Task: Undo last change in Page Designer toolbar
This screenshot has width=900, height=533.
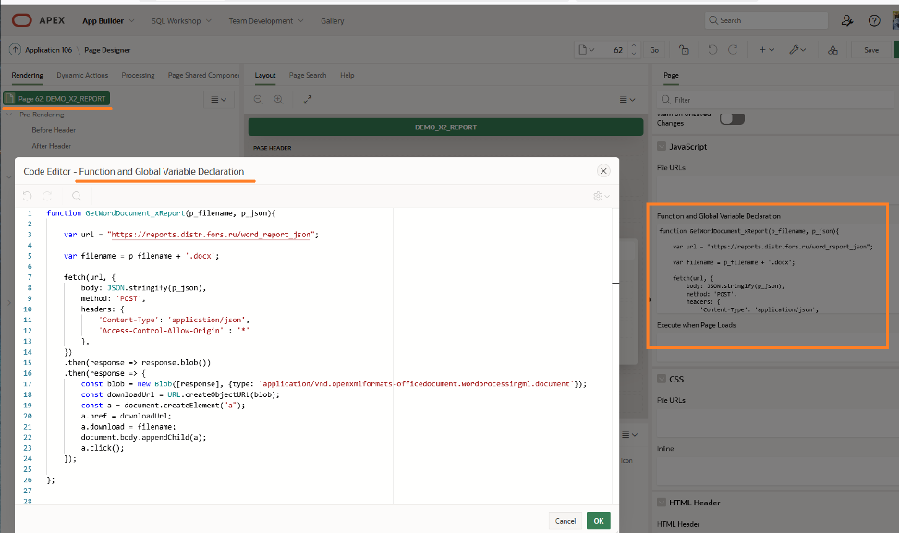Action: tap(712, 50)
